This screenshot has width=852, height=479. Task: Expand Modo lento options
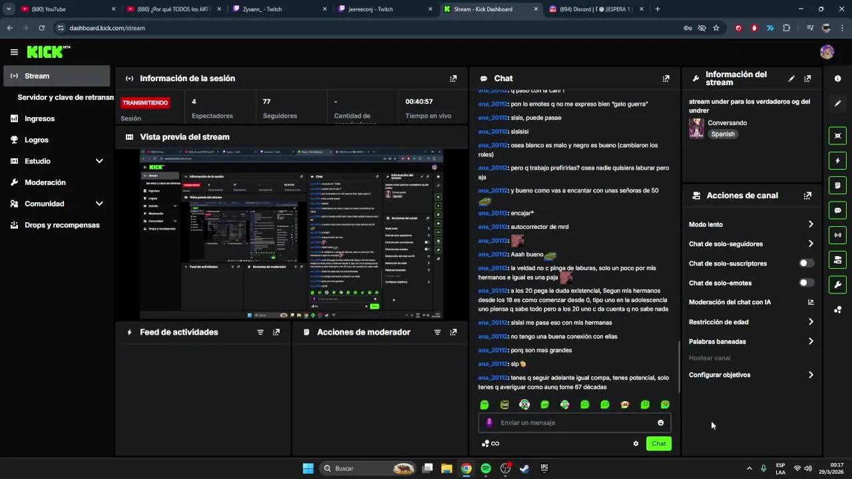pyautogui.click(x=811, y=224)
